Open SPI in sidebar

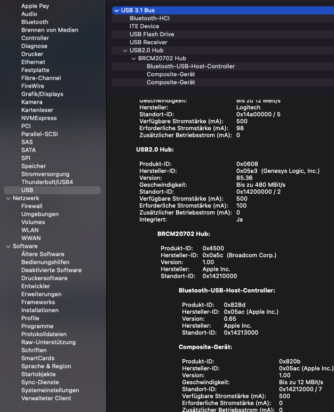[x=26, y=158]
